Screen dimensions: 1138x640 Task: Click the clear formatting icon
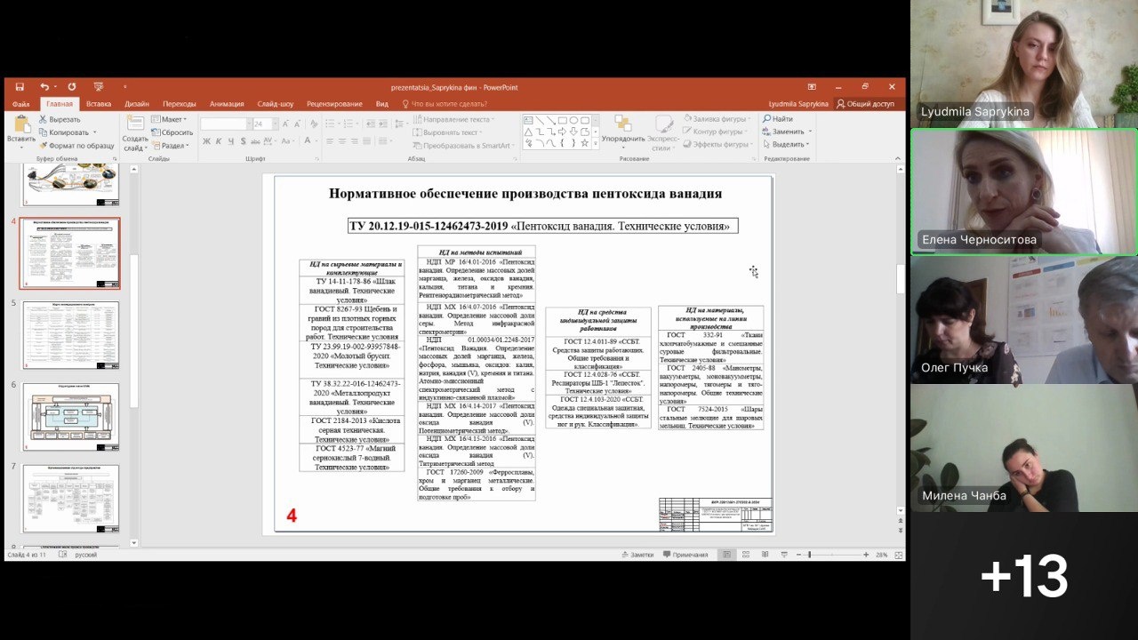pos(313,124)
